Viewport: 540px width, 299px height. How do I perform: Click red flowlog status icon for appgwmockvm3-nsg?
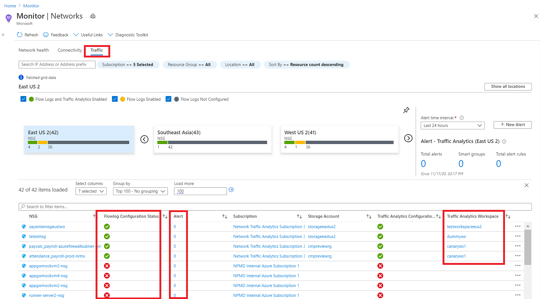107,266
